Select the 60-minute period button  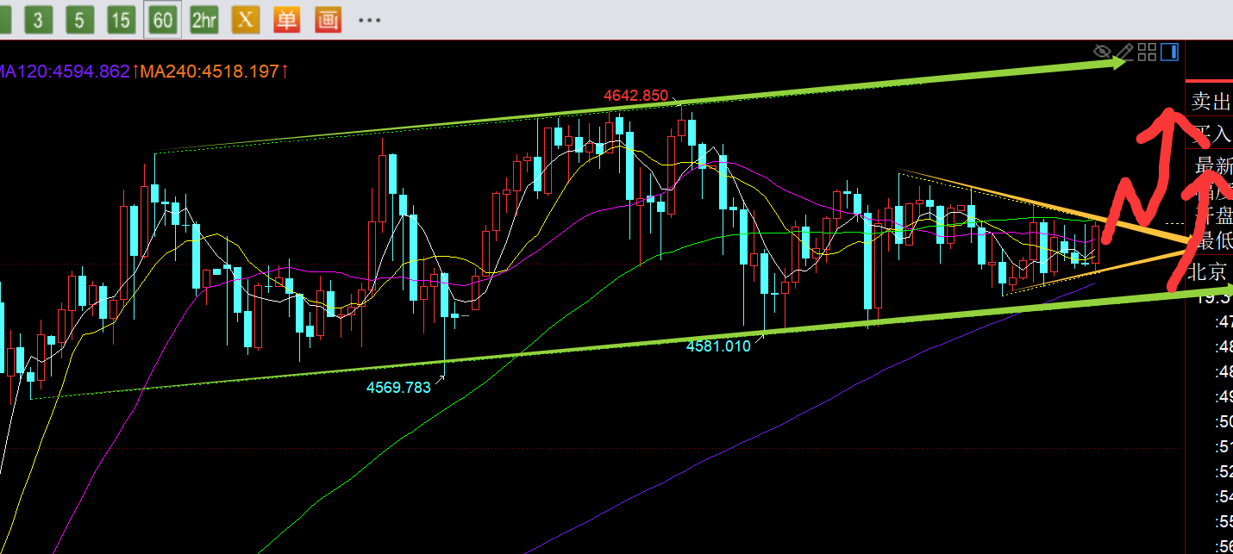(162, 20)
